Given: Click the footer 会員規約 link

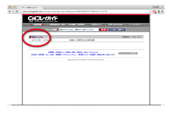Looking at the screenshot, I should pos(93,55).
